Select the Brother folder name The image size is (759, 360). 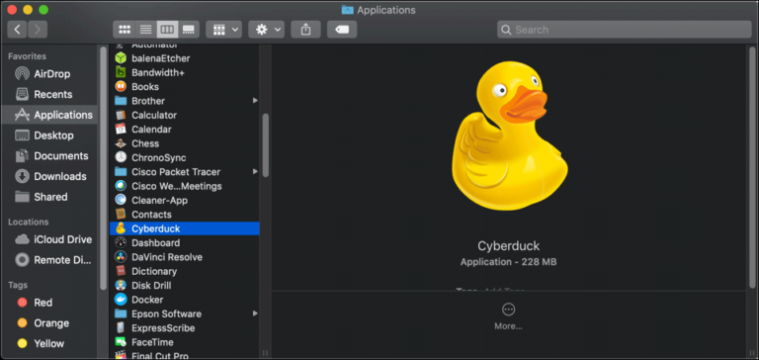point(148,101)
